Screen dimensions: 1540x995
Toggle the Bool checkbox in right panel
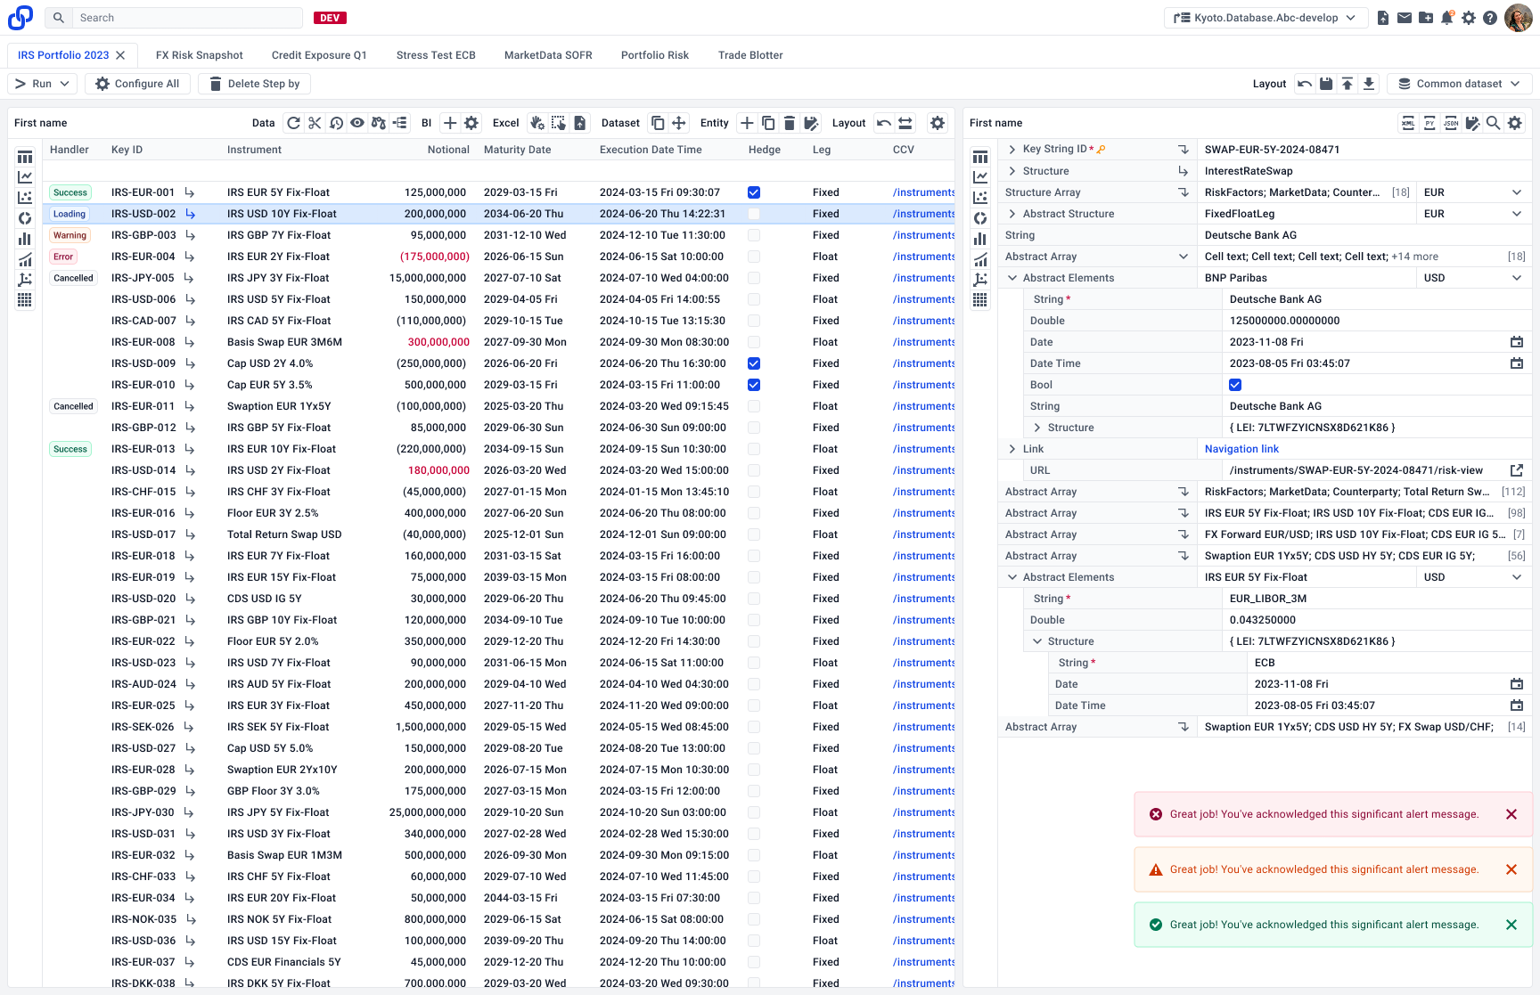(1235, 385)
